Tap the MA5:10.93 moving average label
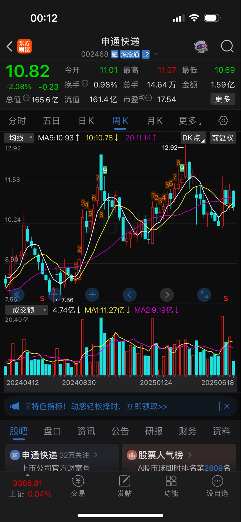Viewport: 241px width, 522px height. click(59, 138)
